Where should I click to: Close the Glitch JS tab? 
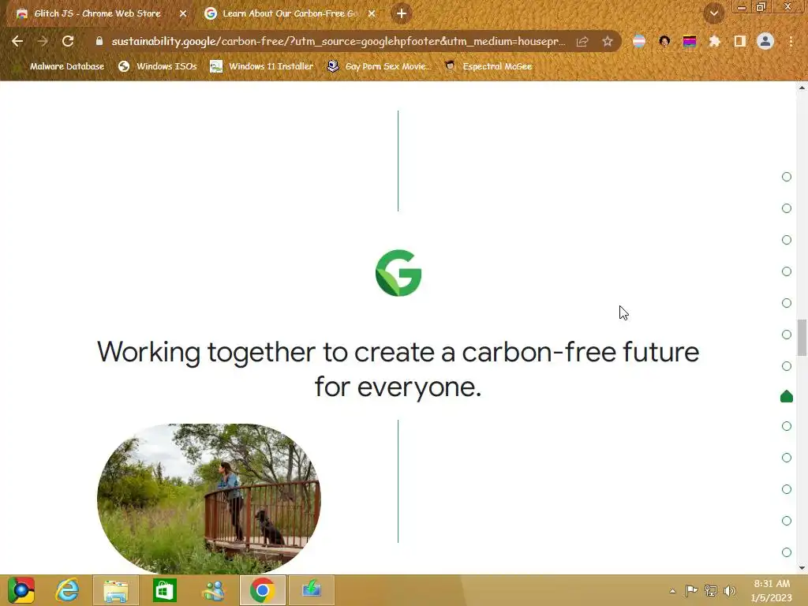click(183, 13)
